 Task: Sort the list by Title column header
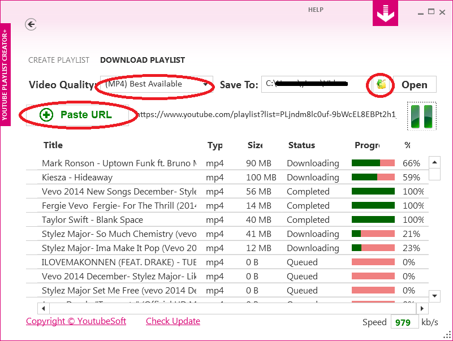point(53,145)
